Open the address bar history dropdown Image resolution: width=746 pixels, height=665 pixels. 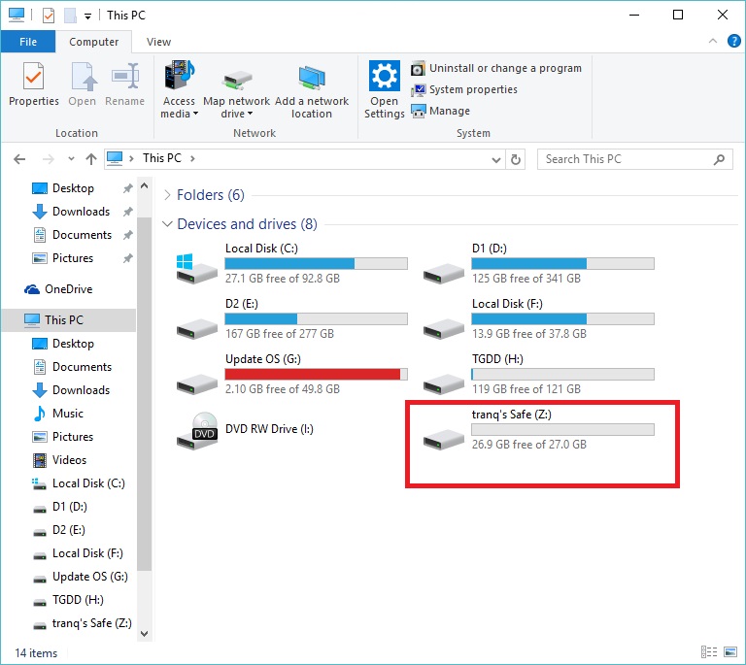(x=495, y=159)
